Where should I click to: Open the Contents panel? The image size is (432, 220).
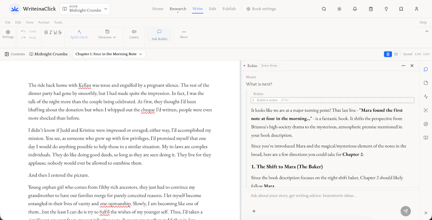coord(15,54)
